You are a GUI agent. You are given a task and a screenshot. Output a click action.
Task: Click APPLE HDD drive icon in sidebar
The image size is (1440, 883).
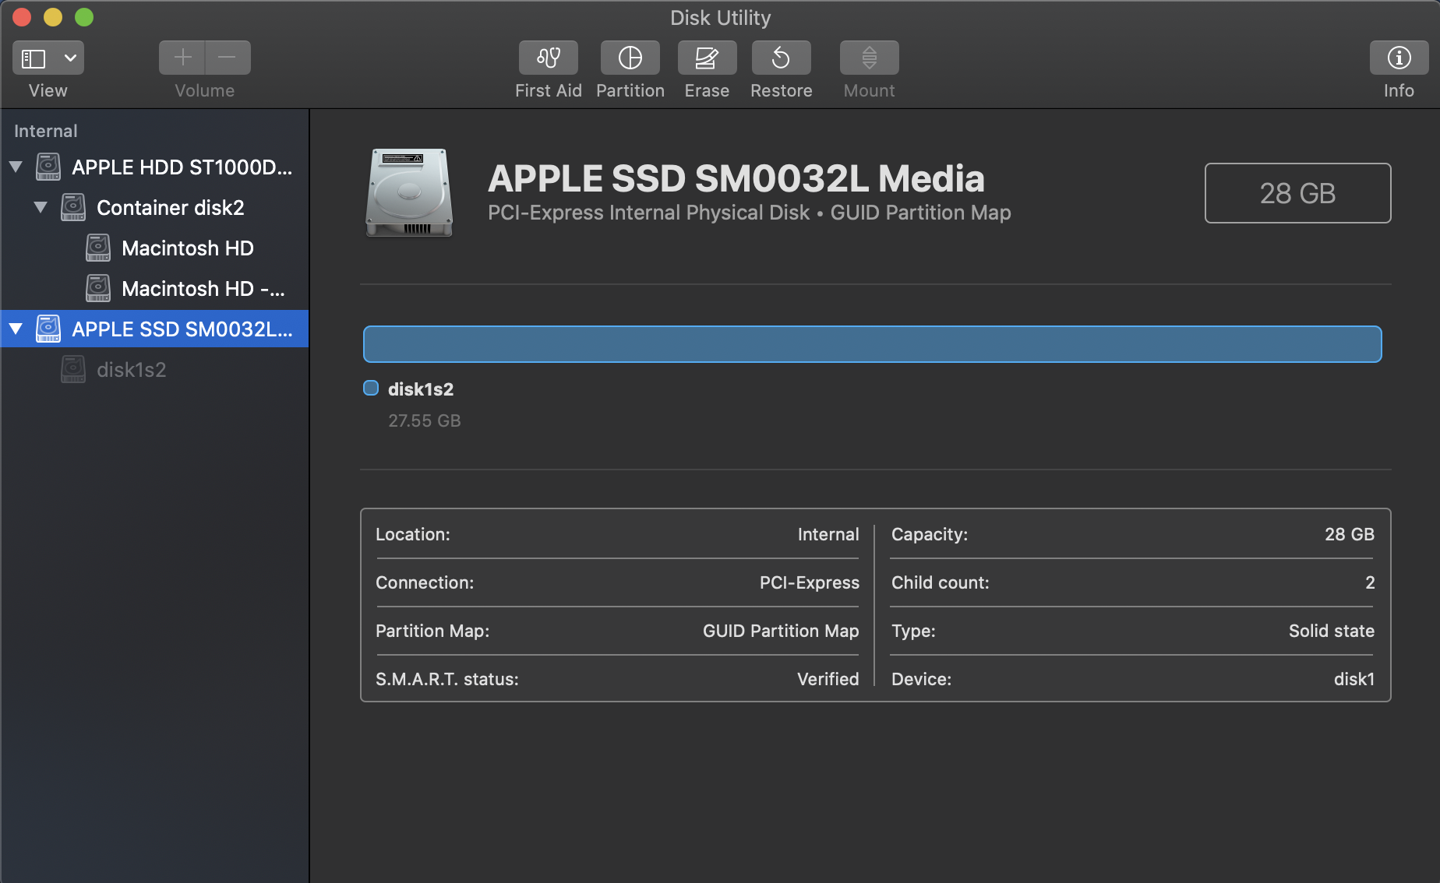(48, 167)
